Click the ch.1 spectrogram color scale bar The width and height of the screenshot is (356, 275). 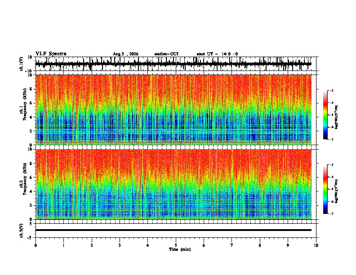(x=325, y=115)
